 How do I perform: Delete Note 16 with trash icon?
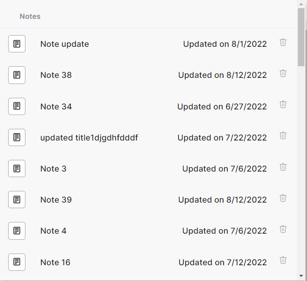(283, 260)
